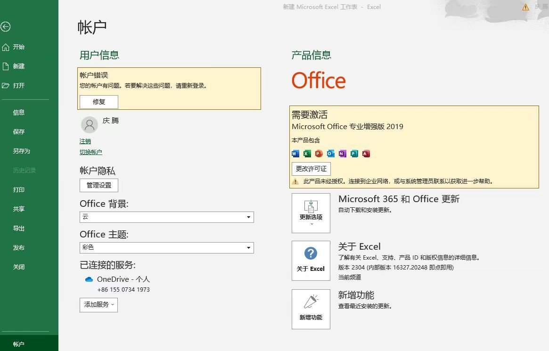549x351 pixels.
Task: Open the Office 背景 dropdown
Action: (x=249, y=217)
